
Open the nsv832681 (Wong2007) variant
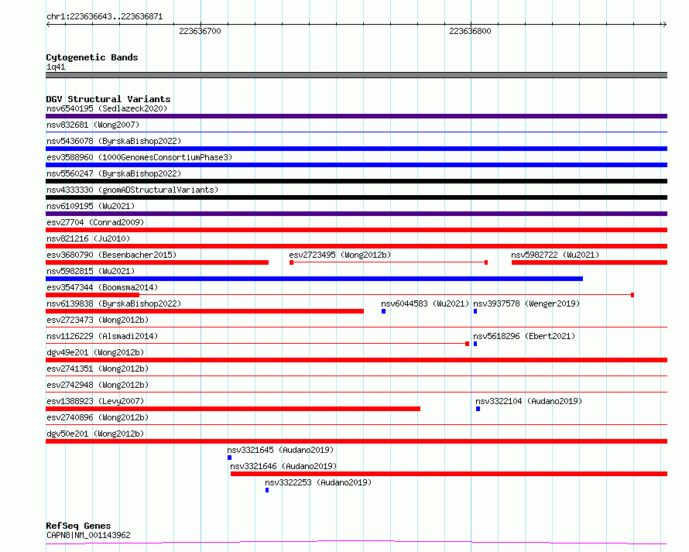click(93, 125)
